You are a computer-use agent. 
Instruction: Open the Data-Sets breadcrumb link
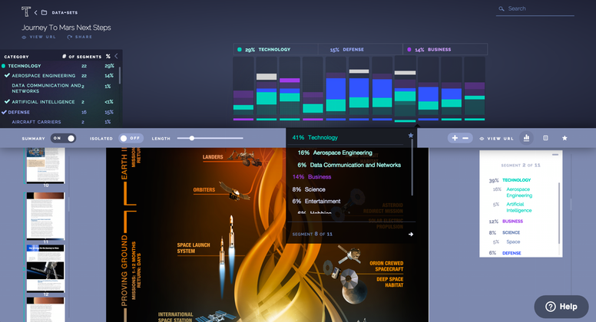pos(65,12)
